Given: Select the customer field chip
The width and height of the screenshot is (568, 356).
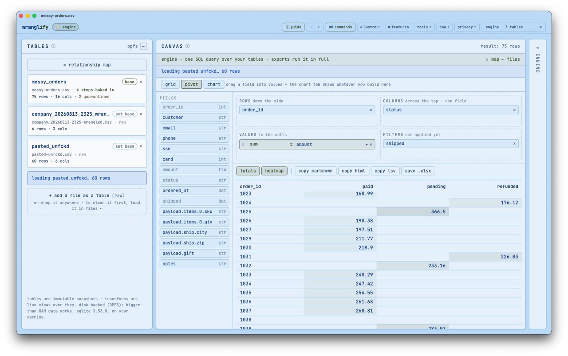Looking at the screenshot, I should tap(194, 117).
